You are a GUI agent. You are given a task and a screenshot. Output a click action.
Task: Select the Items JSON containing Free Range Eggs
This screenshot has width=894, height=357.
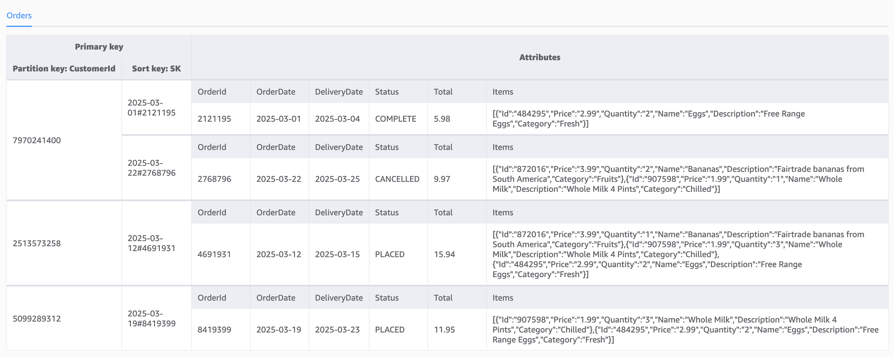pyautogui.click(x=649, y=118)
